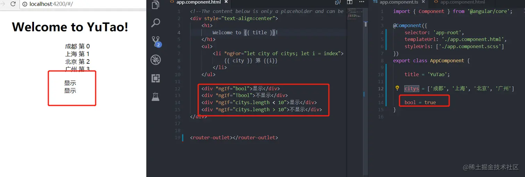Image resolution: width=525 pixels, height=177 pixels.
Task: Open the changes preview icon in editor toolbar
Action: point(338,2)
